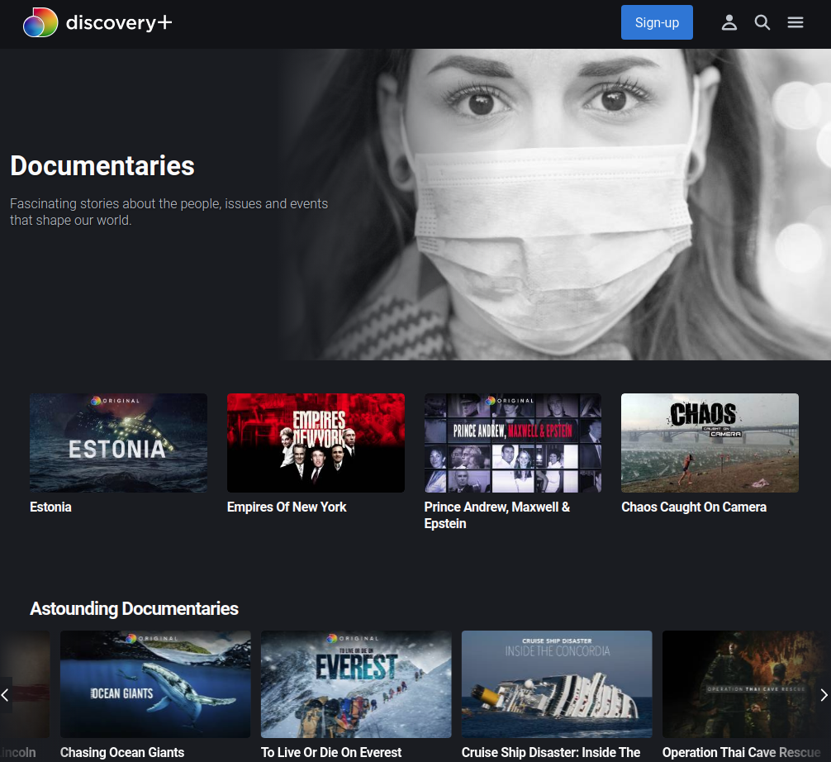Open the Ocean Giants whale thumbnail
The height and width of the screenshot is (762, 831).
155,684
